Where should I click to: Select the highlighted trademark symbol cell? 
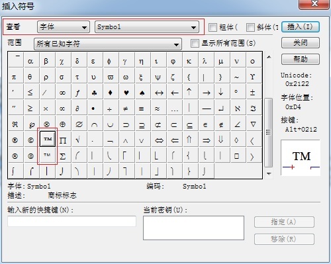(48, 139)
